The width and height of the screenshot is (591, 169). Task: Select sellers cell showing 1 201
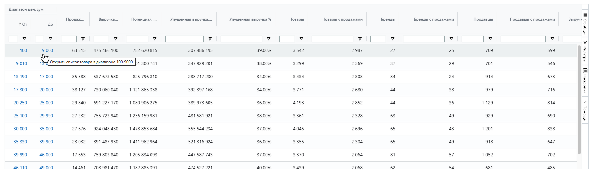pyautogui.click(x=477, y=129)
